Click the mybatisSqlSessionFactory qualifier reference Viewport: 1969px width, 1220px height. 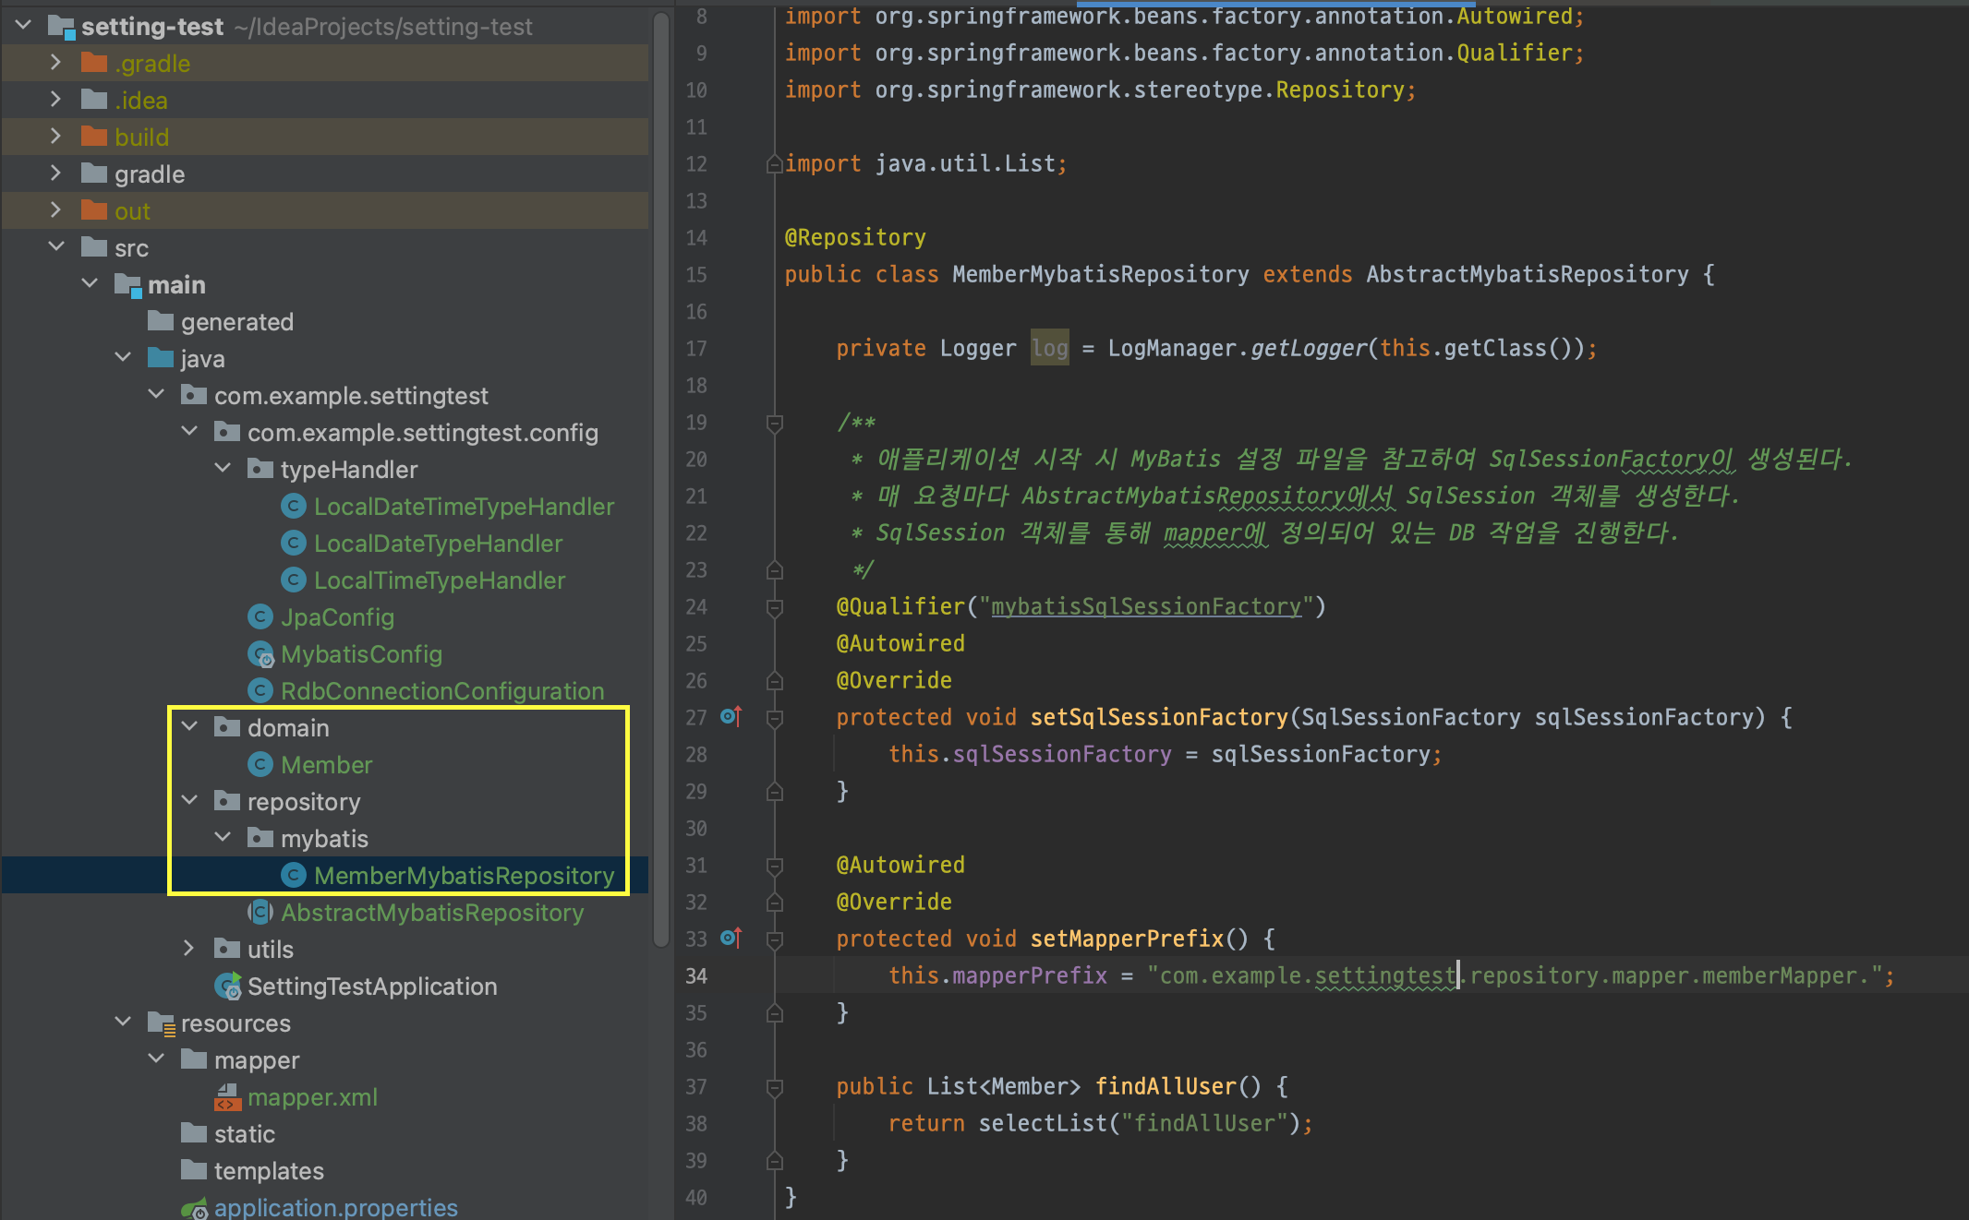(x=1145, y=606)
